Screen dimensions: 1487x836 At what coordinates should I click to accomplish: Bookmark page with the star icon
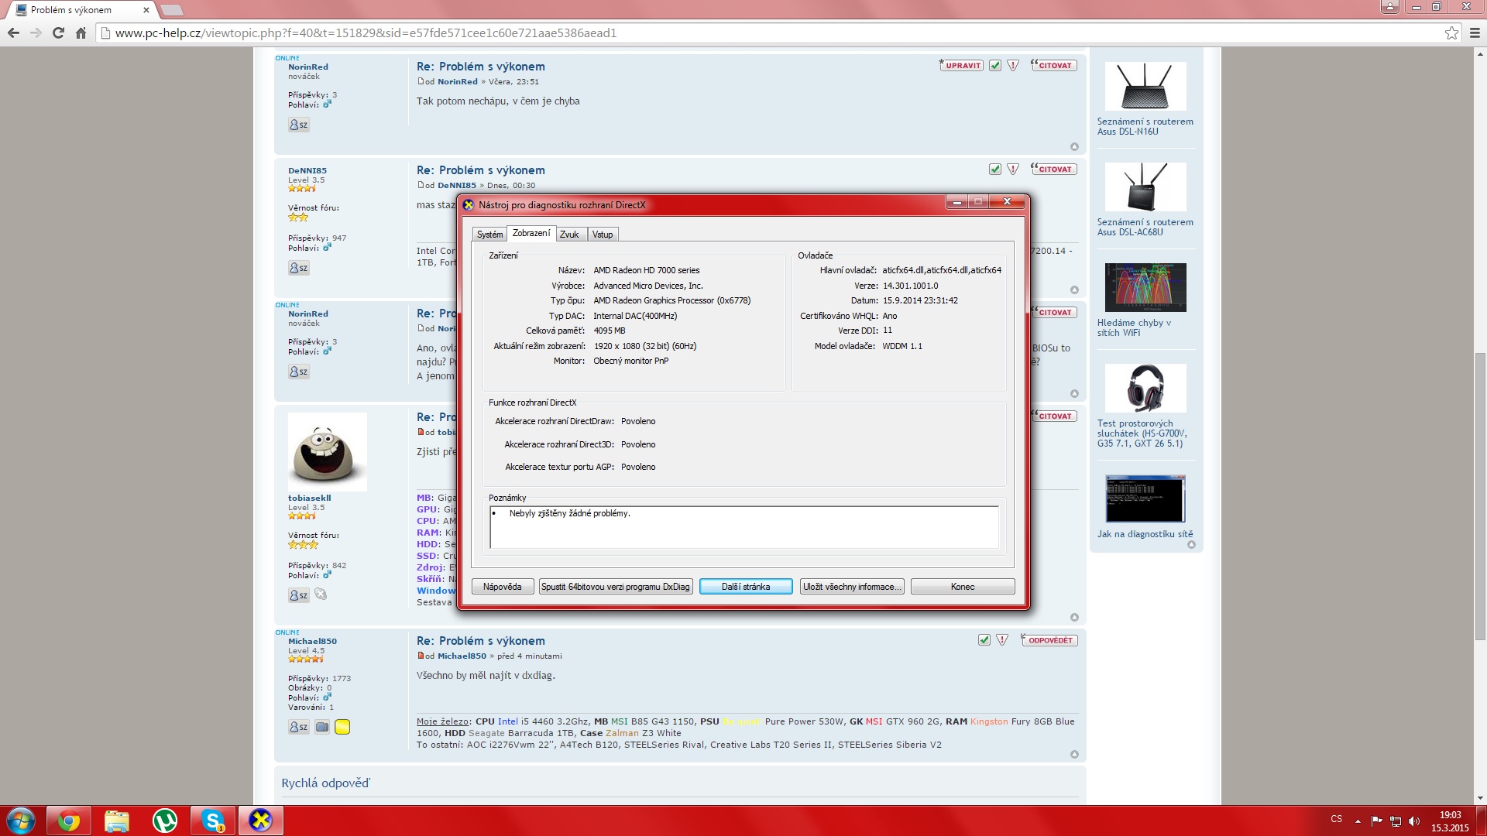coord(1451,33)
